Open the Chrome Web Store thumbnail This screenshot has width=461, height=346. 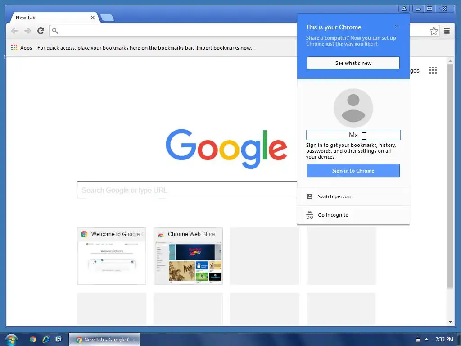pyautogui.click(x=188, y=256)
